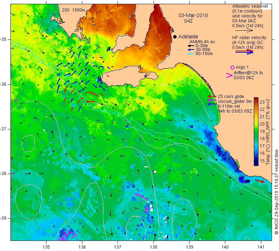Click the 'ANMN 4h av.' legend heading
The image size is (279, 251).
pyautogui.click(x=203, y=42)
